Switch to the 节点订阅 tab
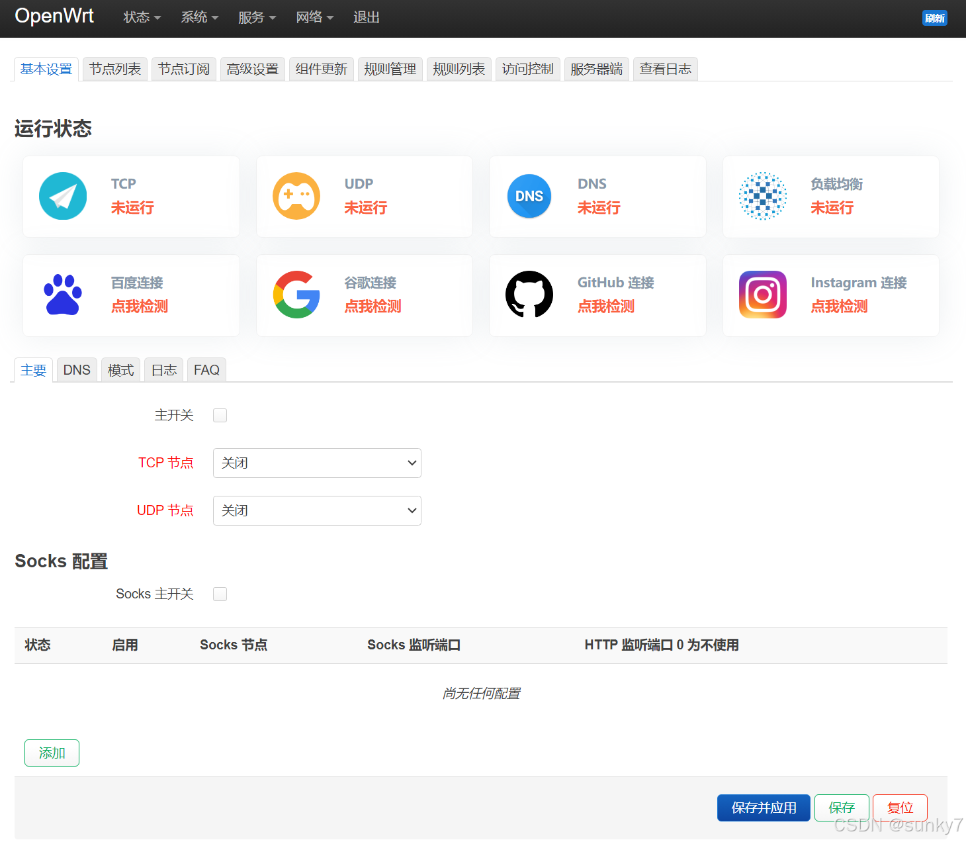Screen dimensions: 966x842 pyautogui.click(x=184, y=69)
